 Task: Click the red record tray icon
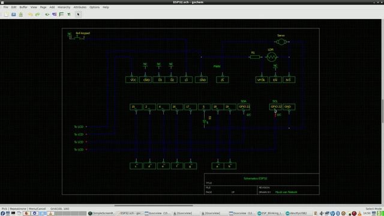[354, 214]
